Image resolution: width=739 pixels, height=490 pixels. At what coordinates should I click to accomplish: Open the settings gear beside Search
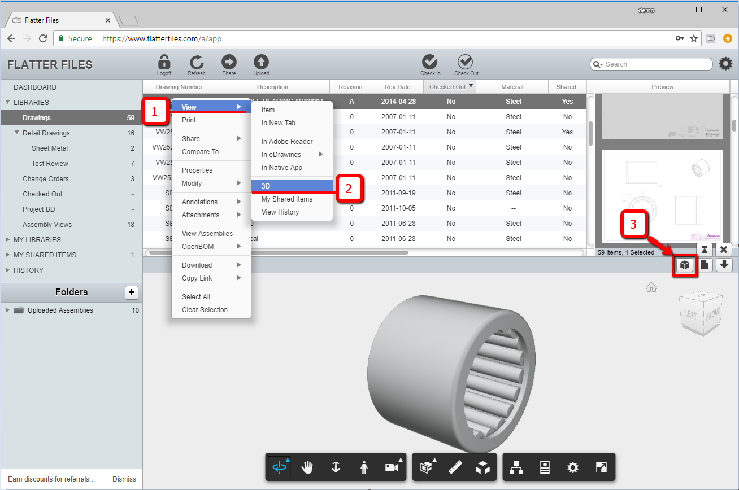725,64
